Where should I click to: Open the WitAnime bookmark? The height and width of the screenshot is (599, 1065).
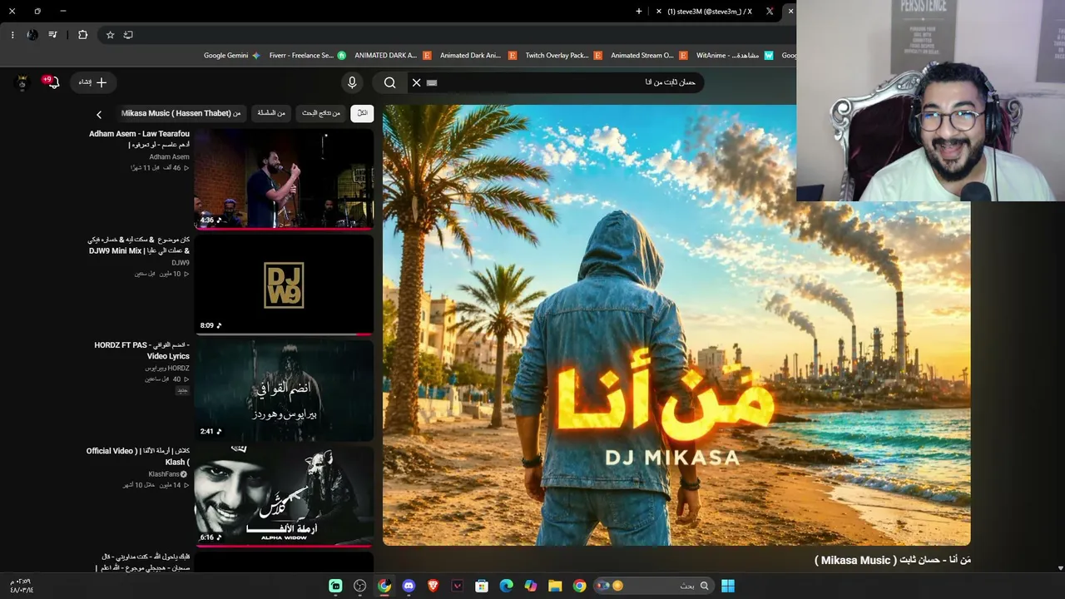(735, 56)
